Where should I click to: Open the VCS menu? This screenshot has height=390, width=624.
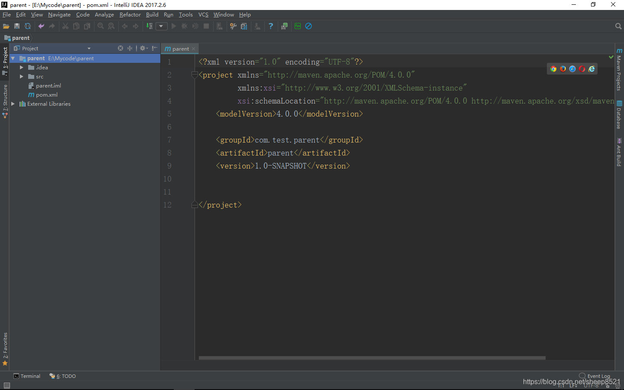[203, 14]
